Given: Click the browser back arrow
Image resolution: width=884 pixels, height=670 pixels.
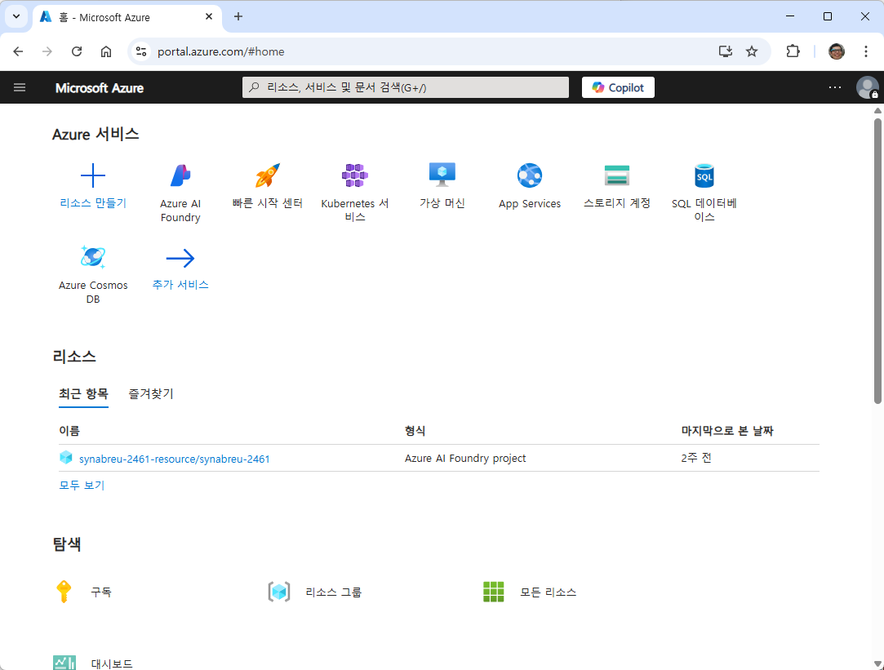Looking at the screenshot, I should (18, 51).
